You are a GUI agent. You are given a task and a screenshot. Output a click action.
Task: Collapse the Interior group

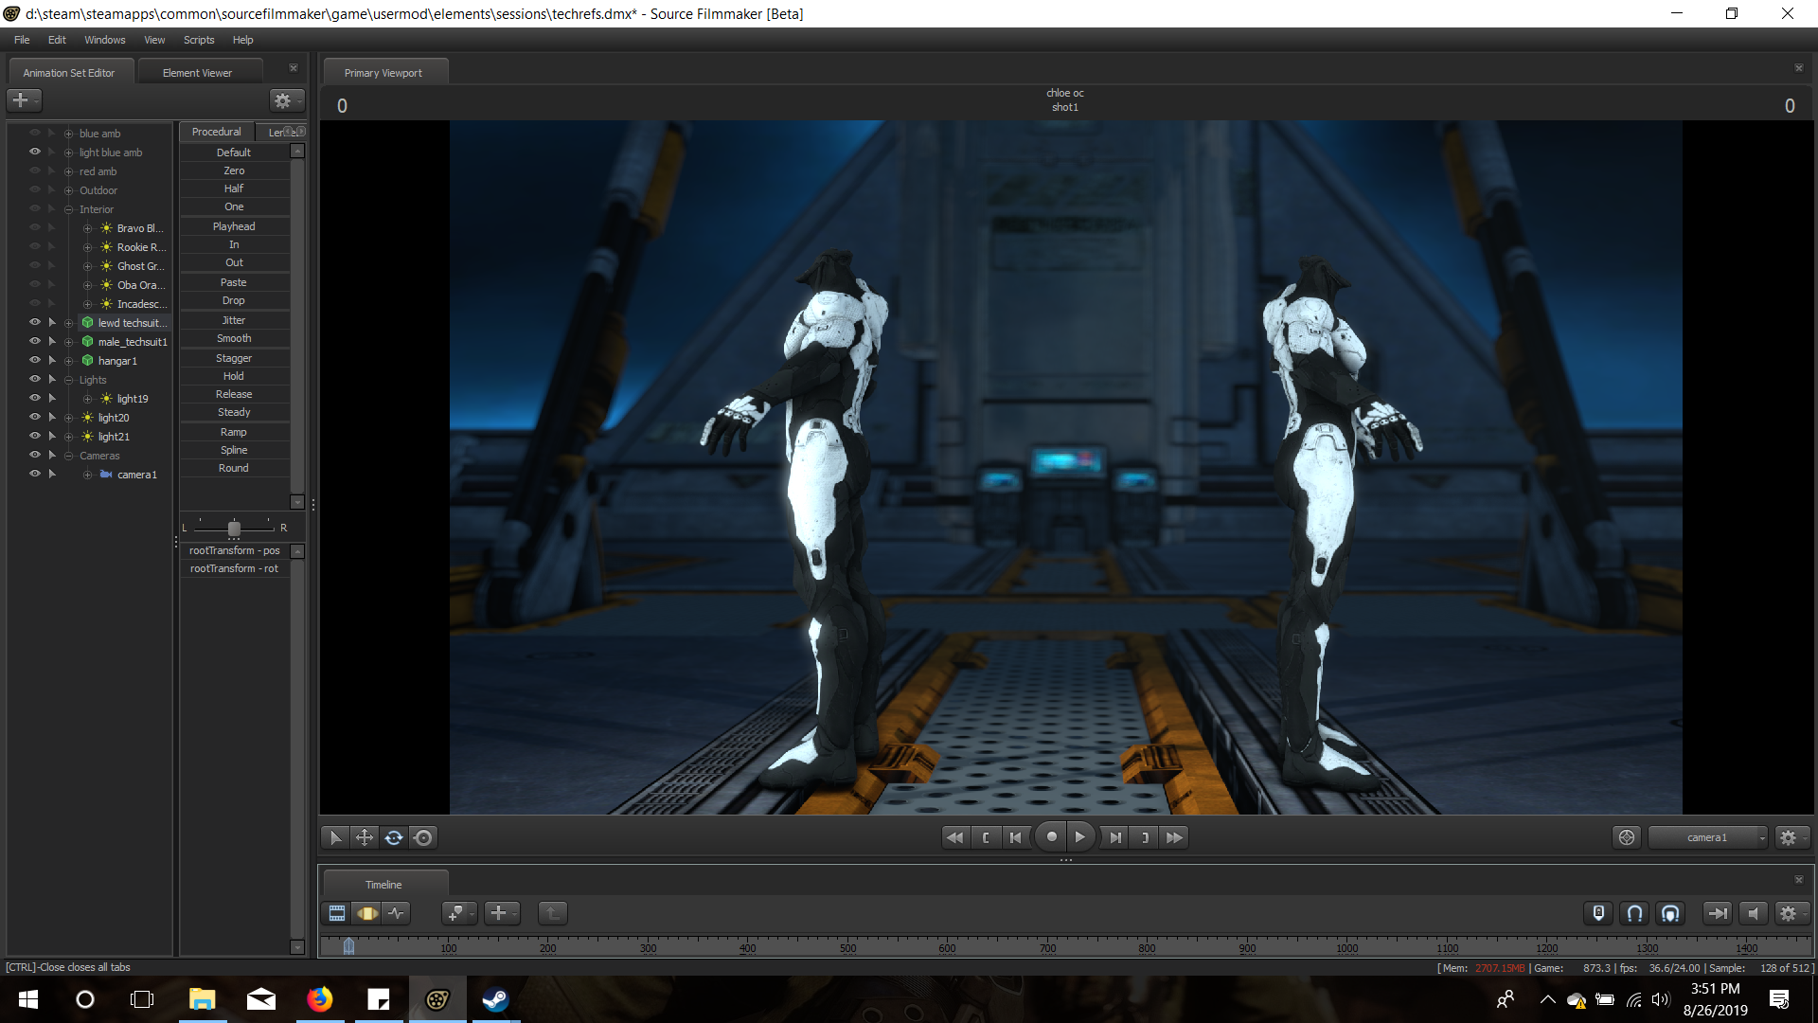pos(68,209)
